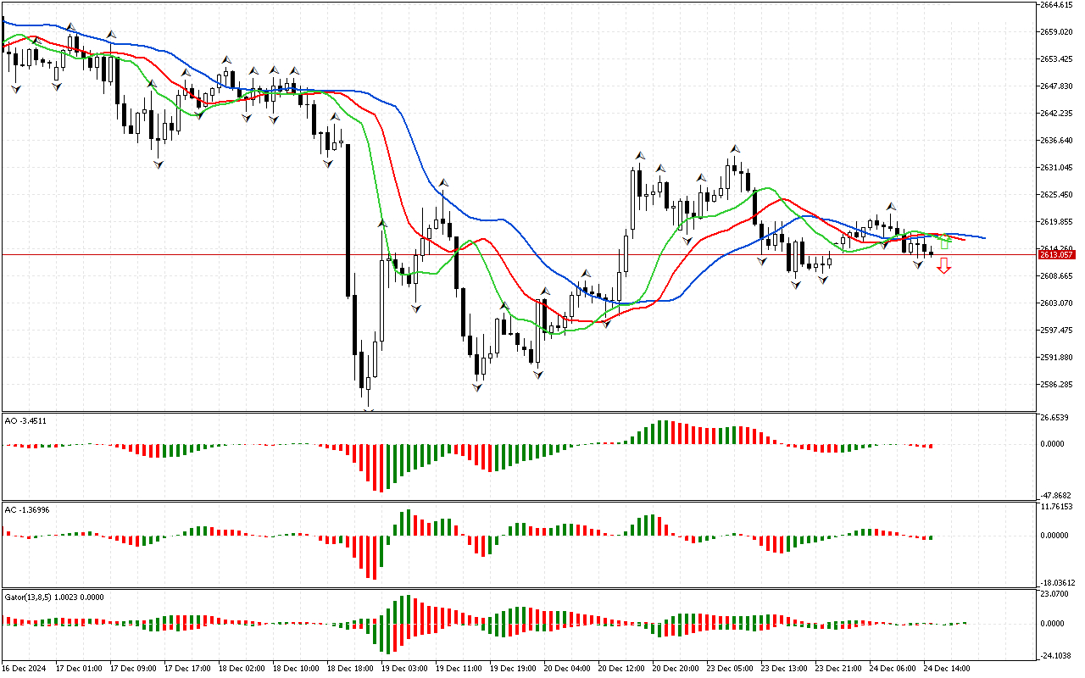This screenshot has height=678, width=1085.
Task: Click price axis value 2597.475
Action: [1057, 331]
